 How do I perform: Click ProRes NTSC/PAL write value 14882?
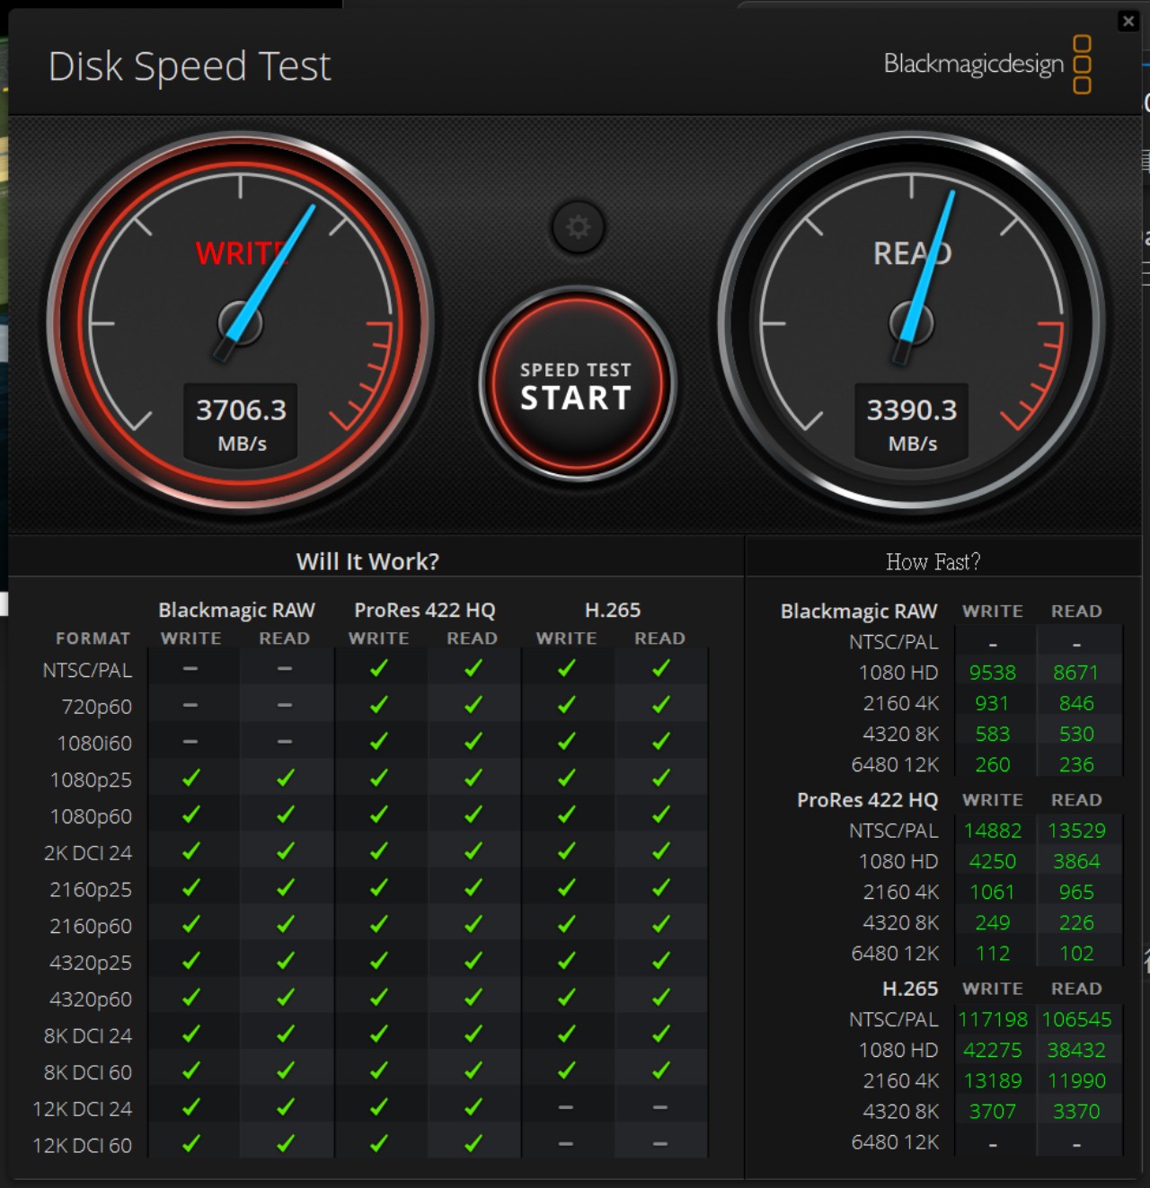[x=993, y=831]
